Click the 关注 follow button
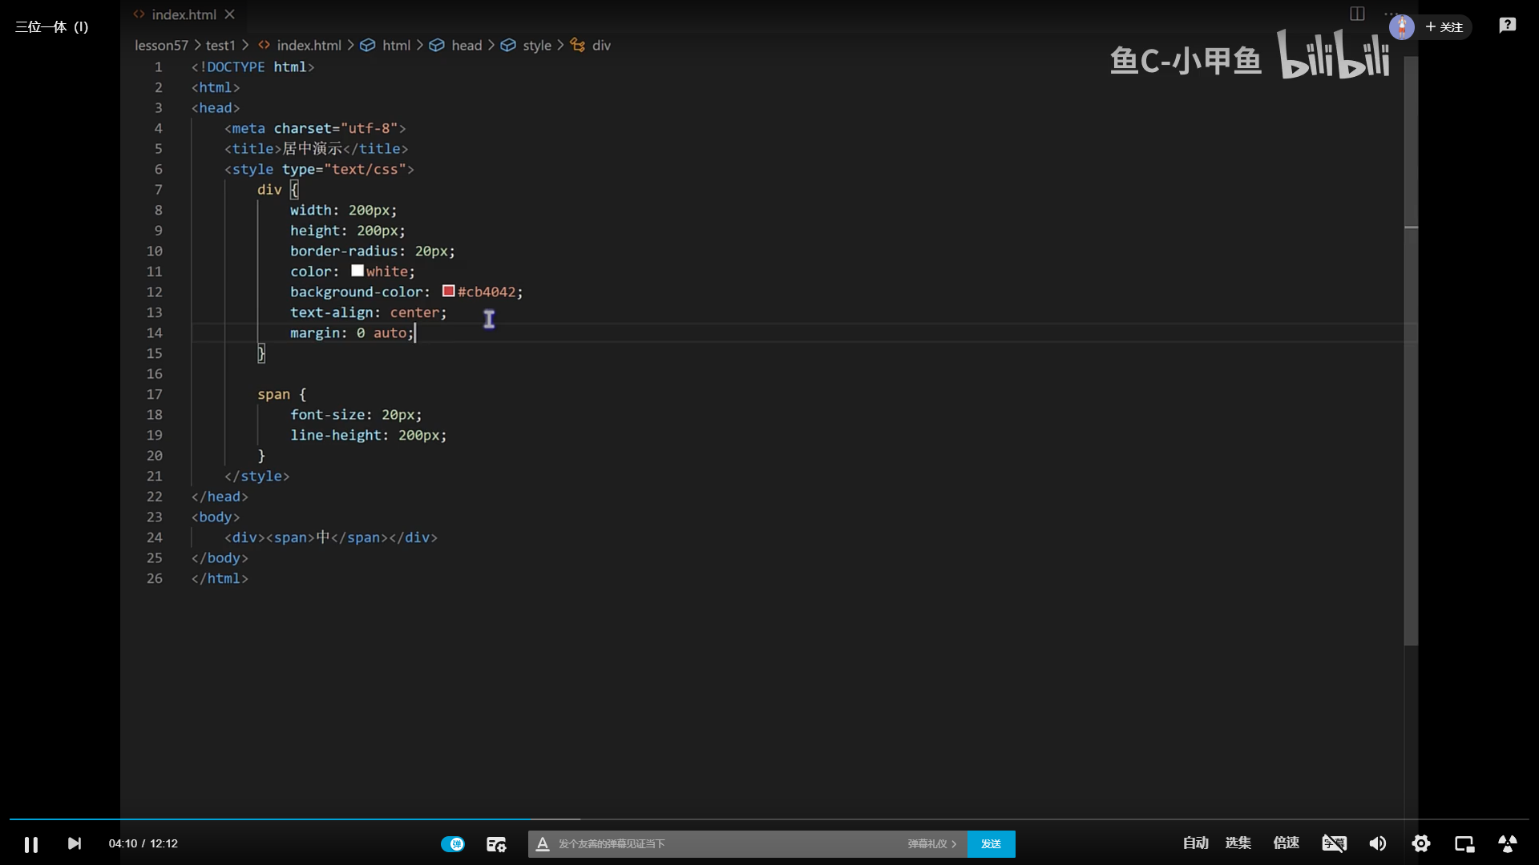 [1444, 27]
